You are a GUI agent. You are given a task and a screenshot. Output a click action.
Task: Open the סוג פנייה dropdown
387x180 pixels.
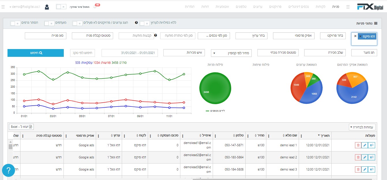pos(46,36)
